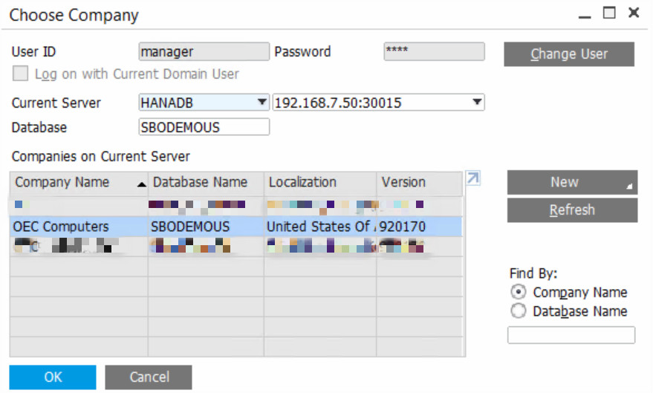
Task: Select the Company Name radio button
Action: click(519, 293)
